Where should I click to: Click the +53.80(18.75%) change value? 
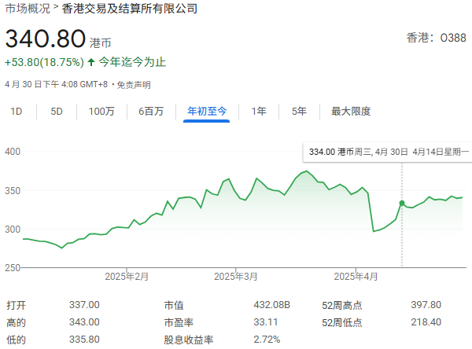coord(45,62)
